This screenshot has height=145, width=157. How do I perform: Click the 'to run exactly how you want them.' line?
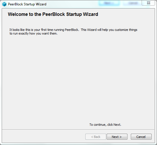tap(34, 33)
